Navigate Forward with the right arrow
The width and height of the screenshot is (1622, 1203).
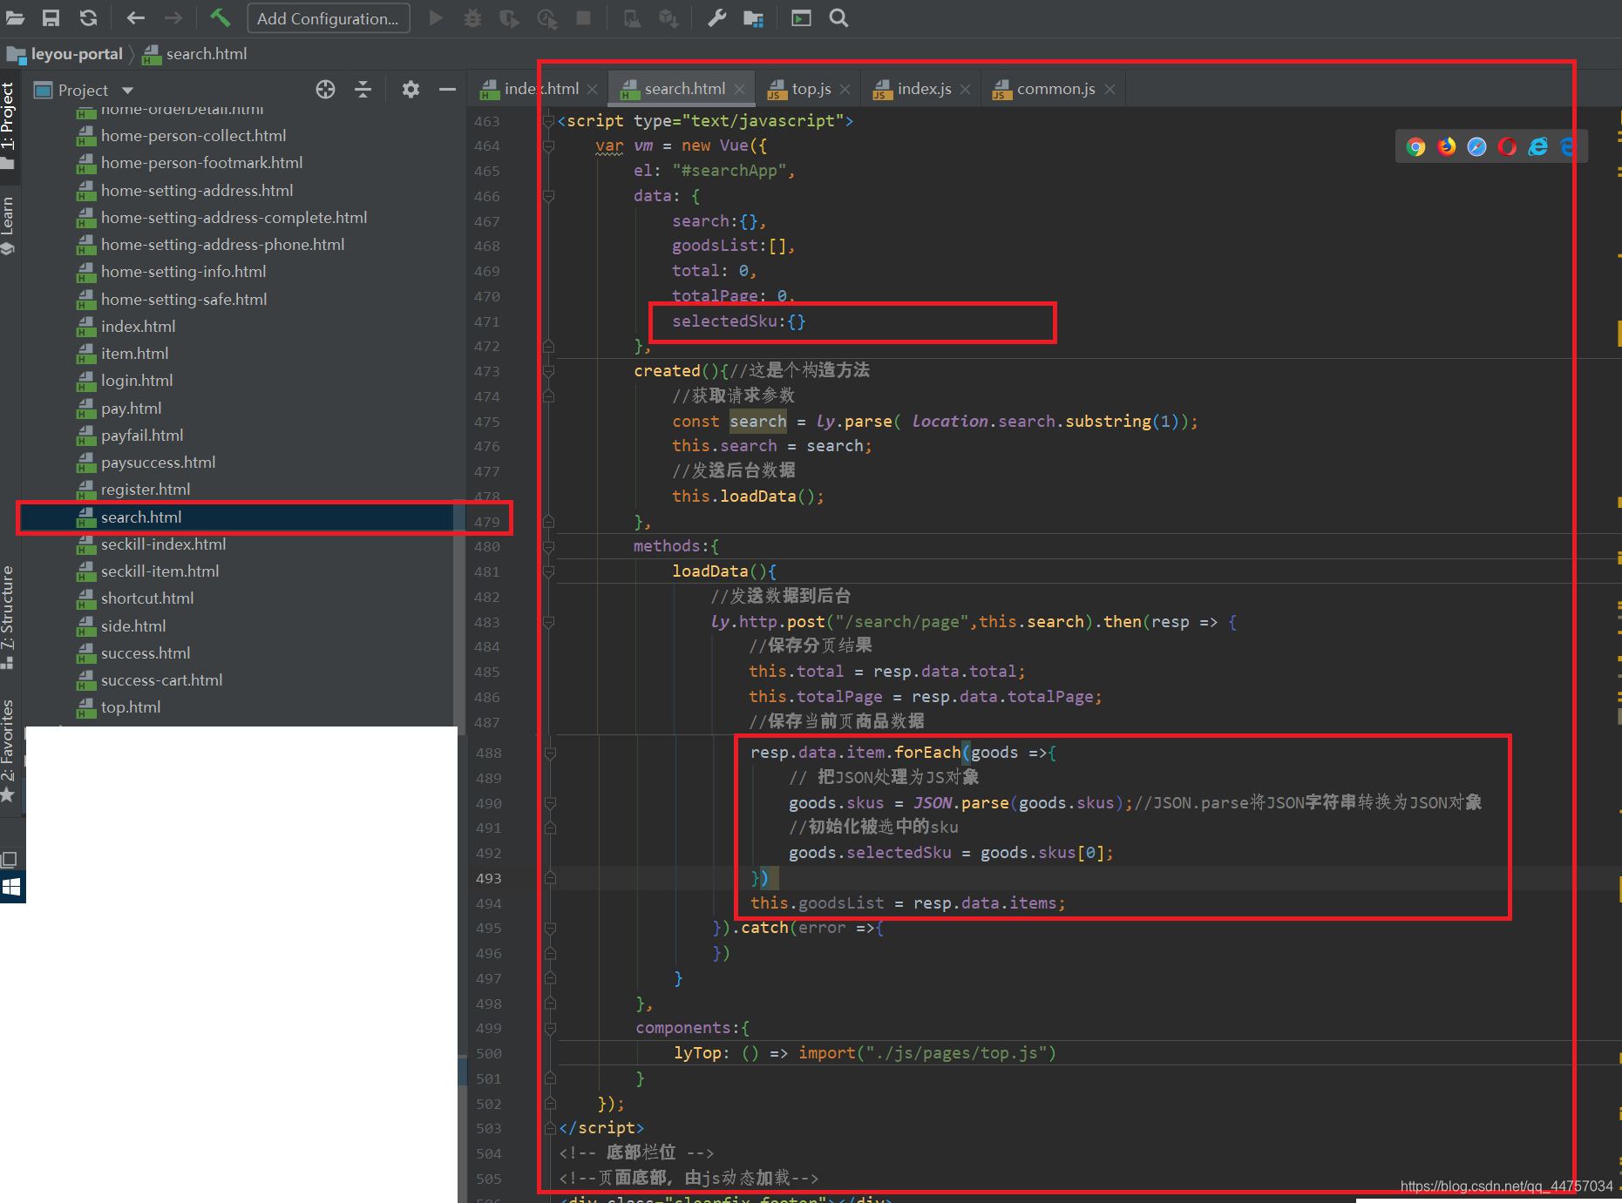(173, 17)
